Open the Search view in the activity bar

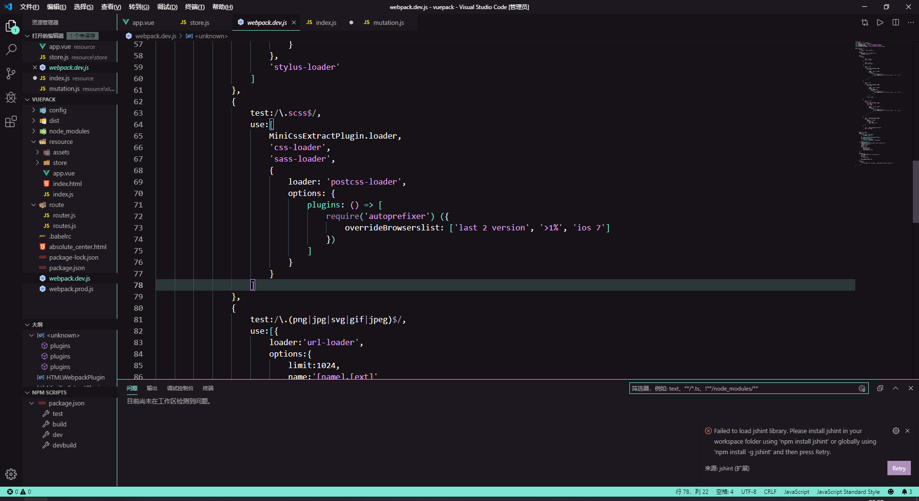11,49
